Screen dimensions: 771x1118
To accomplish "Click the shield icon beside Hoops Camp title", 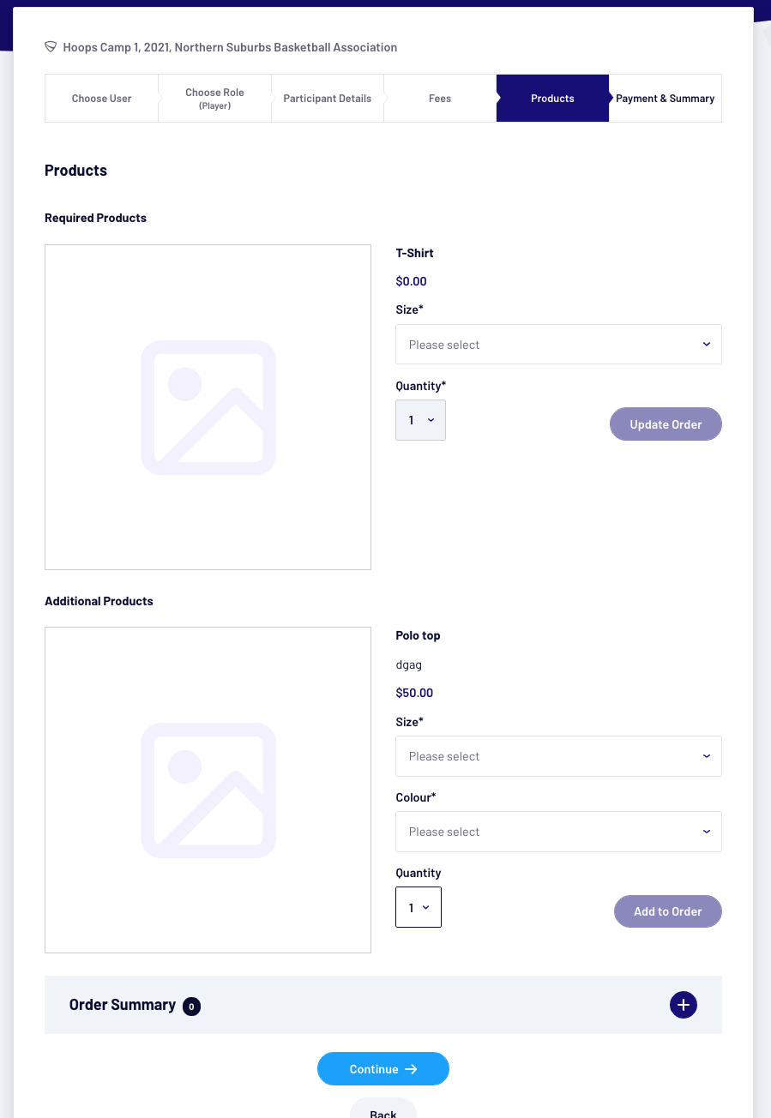I will (51, 47).
